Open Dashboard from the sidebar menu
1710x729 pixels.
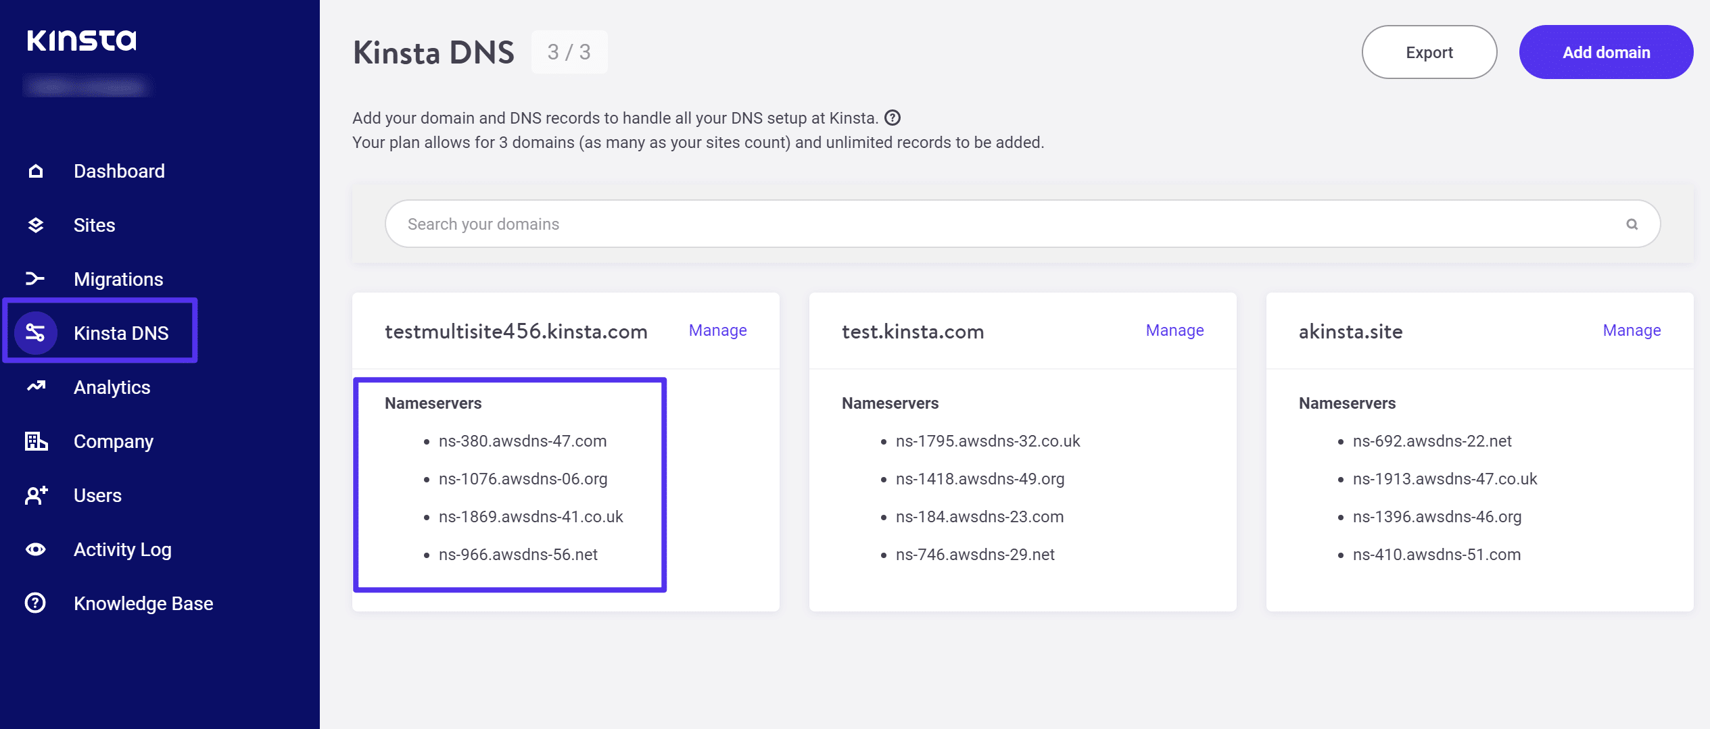(x=119, y=170)
